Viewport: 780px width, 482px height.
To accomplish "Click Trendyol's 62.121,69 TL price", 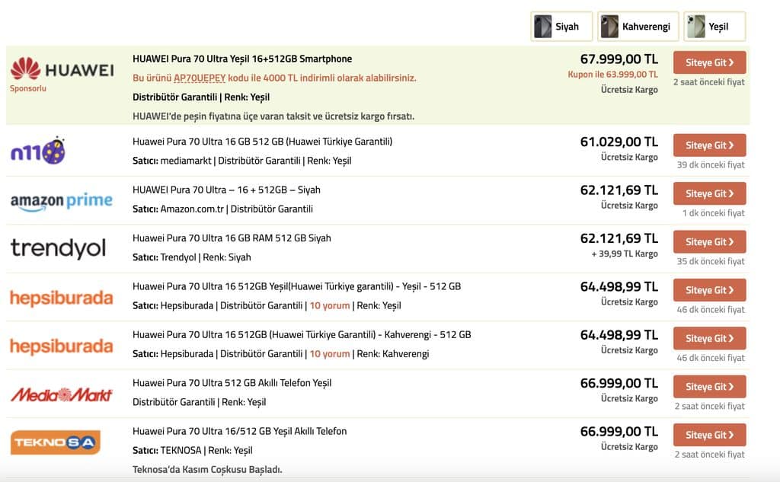I will [x=619, y=238].
